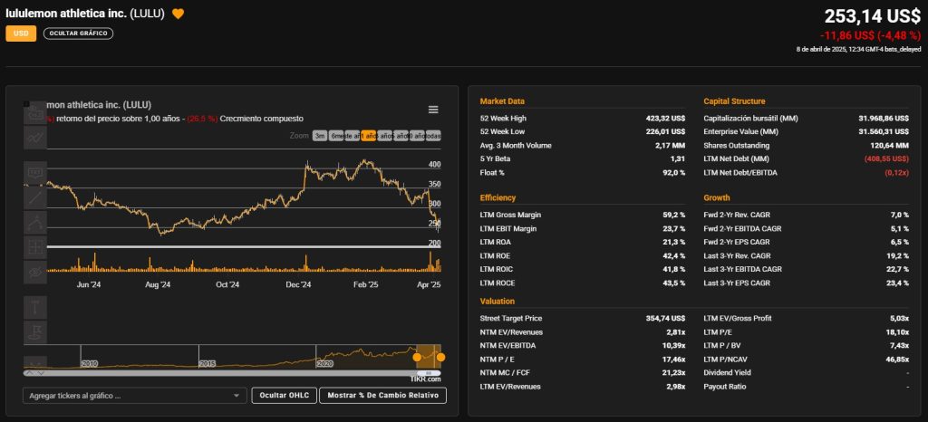Click the left orange range navigator handle
The height and width of the screenshot is (422, 928).
[x=417, y=357]
